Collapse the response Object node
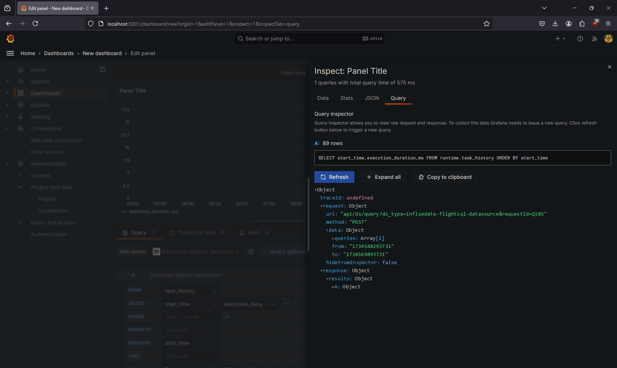The image size is (617, 368). (321, 271)
